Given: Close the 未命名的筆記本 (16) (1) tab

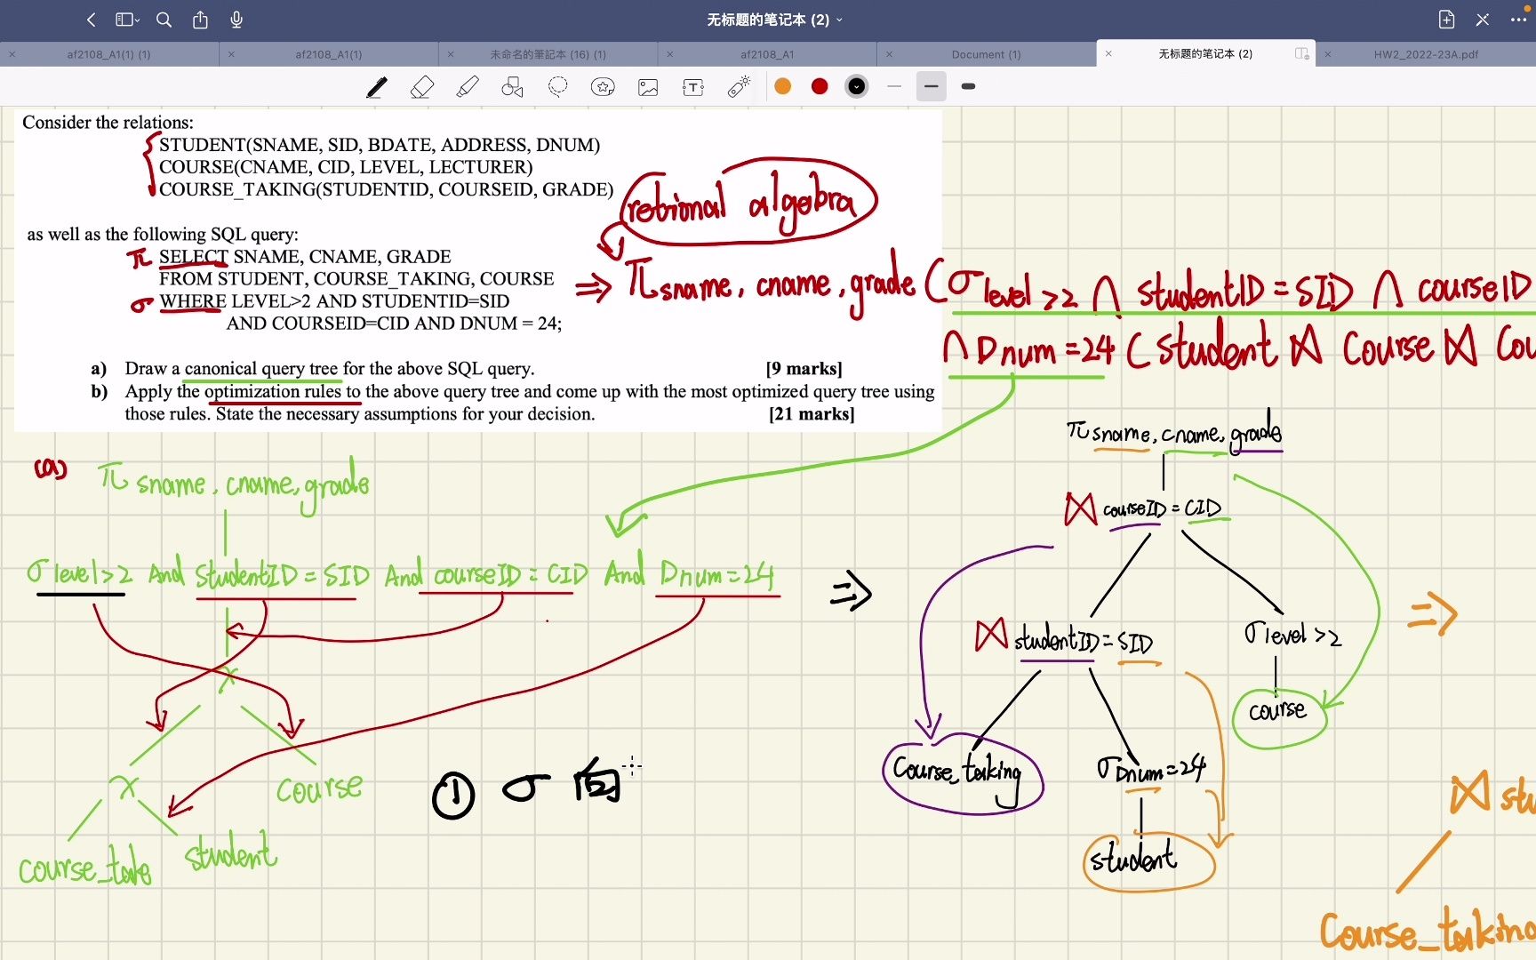Looking at the screenshot, I should tap(451, 54).
